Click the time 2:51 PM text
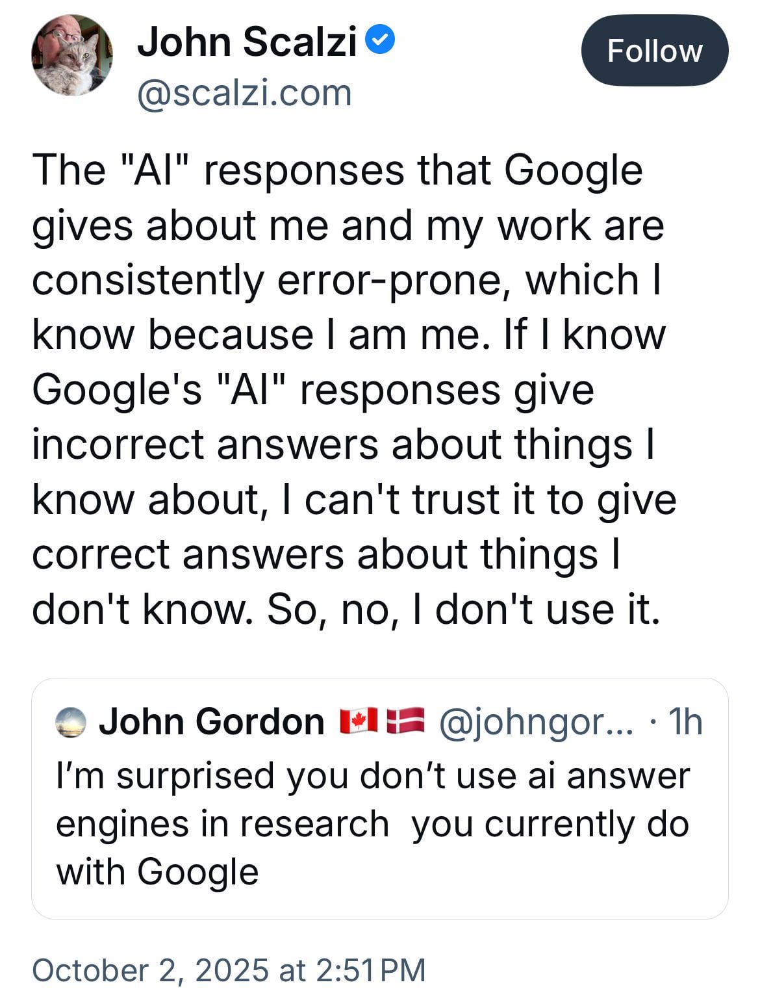The height and width of the screenshot is (1004, 760). click(x=370, y=970)
